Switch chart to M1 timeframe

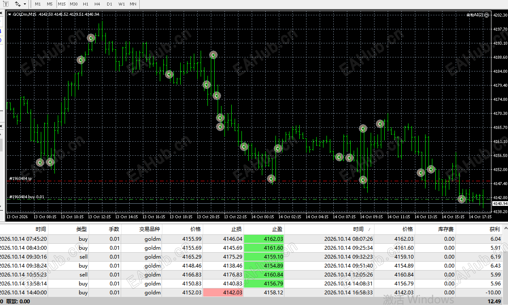pos(38,4)
